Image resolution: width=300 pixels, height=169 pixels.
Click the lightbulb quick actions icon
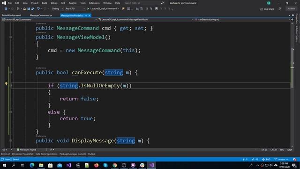pos(6,84)
